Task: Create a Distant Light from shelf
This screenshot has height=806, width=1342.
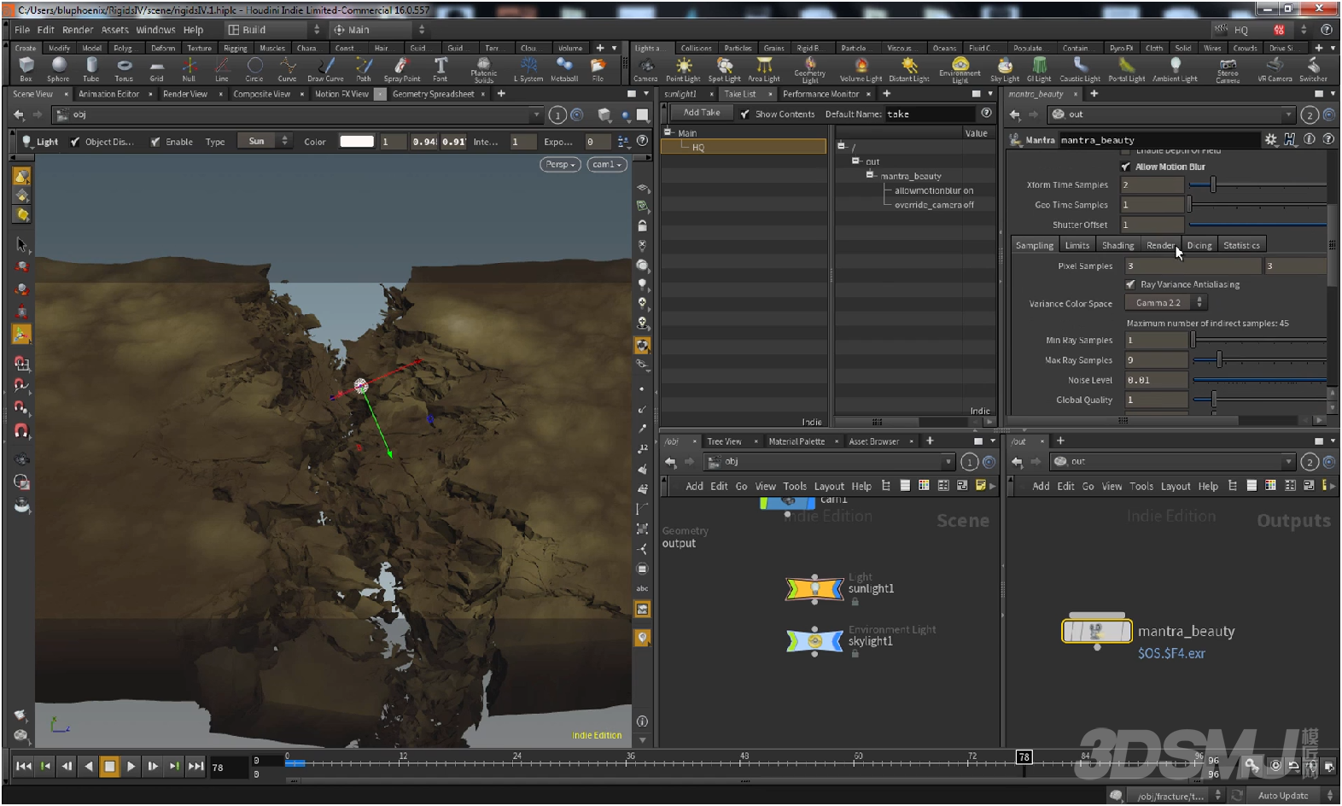Action: point(909,68)
